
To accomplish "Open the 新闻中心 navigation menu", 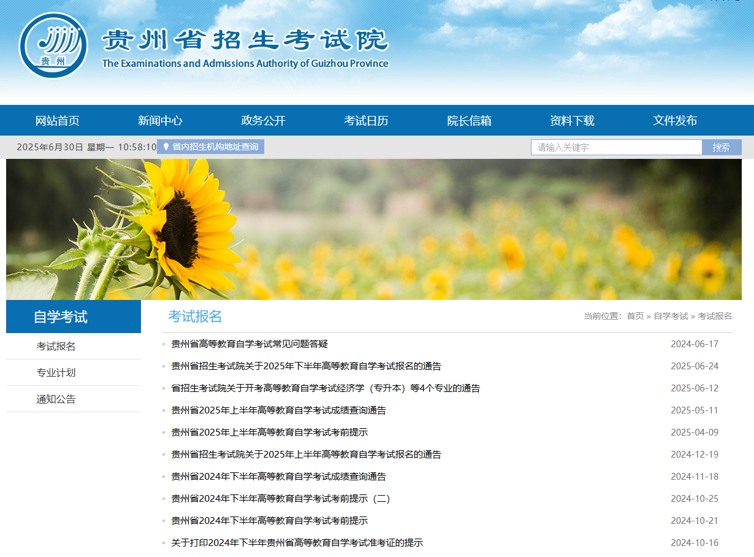I will click(160, 121).
